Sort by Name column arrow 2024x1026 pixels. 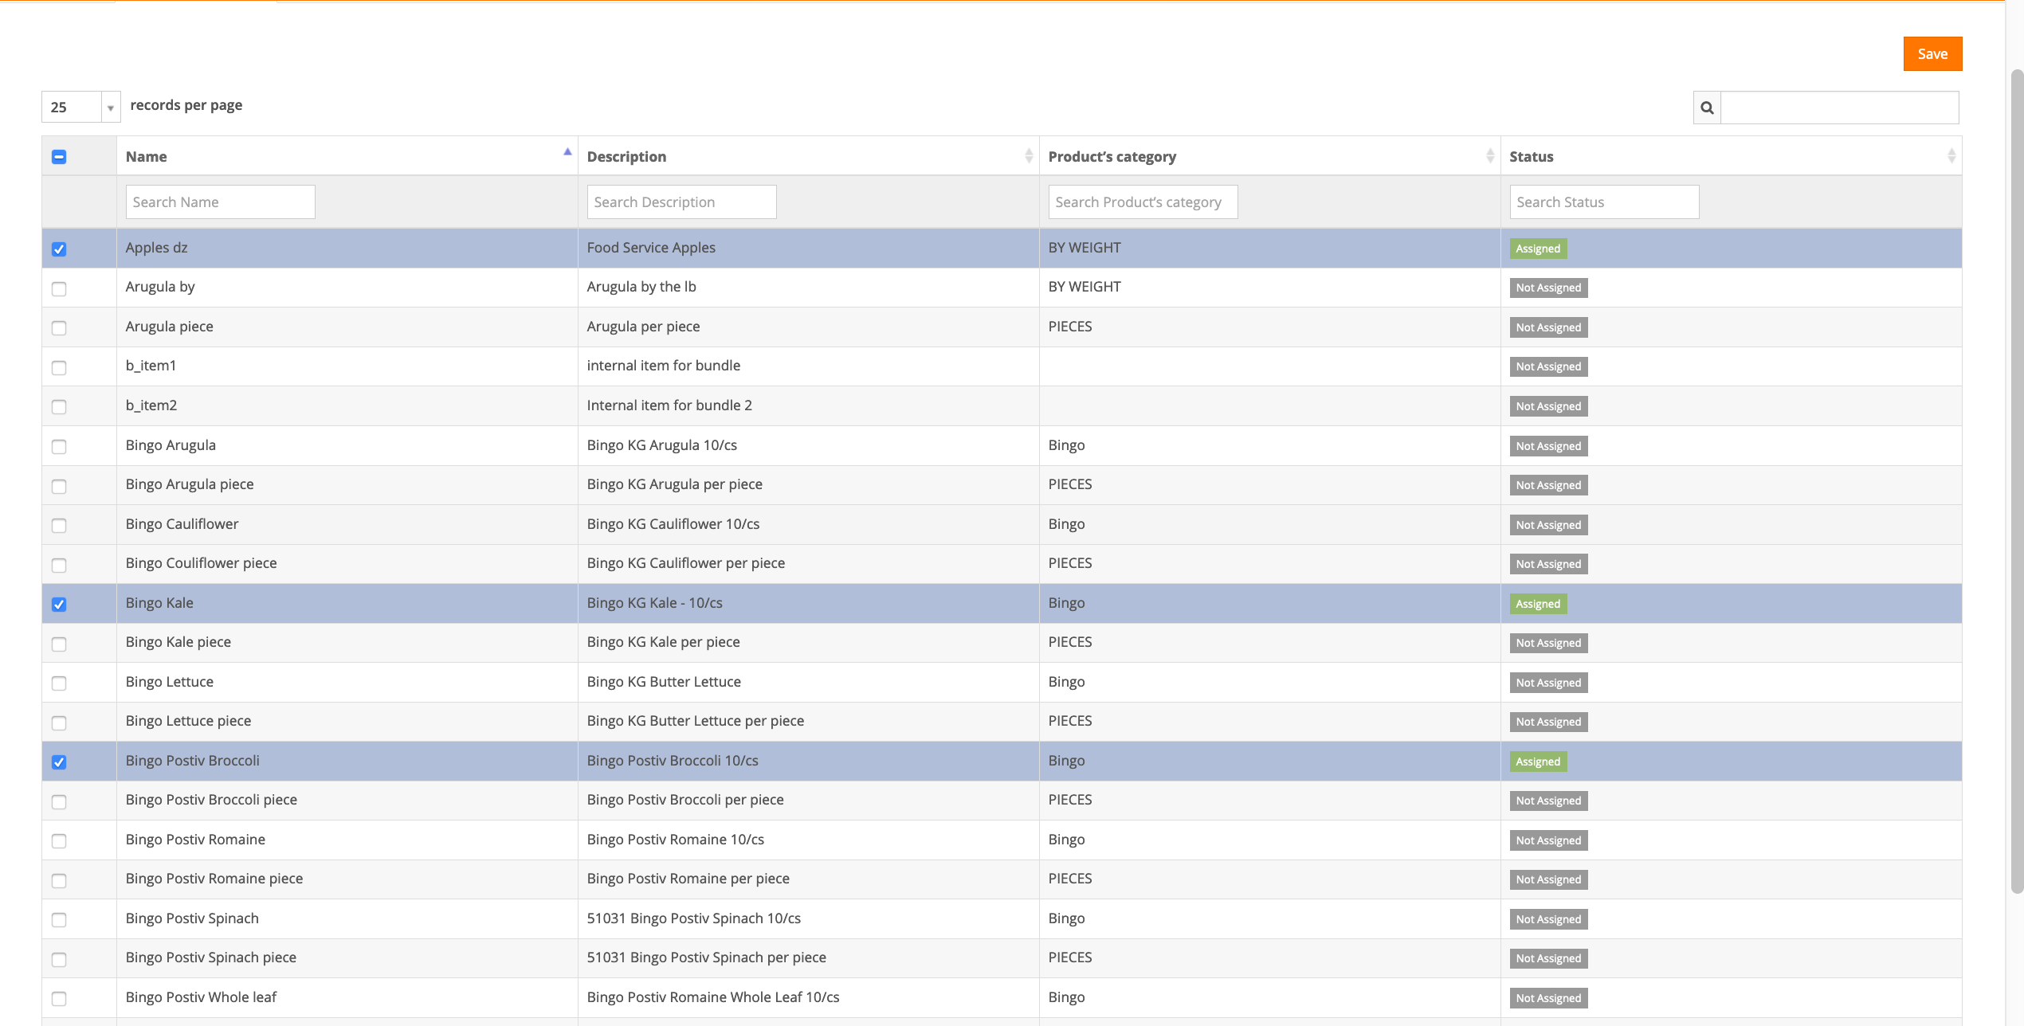coord(567,152)
